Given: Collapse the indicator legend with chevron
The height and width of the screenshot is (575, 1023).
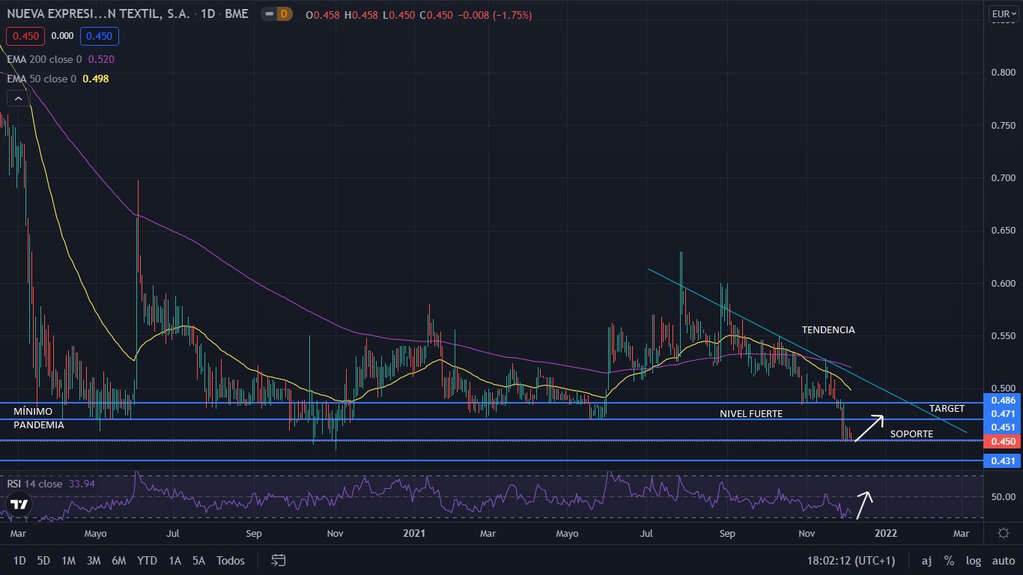Looking at the screenshot, I should coord(16,98).
